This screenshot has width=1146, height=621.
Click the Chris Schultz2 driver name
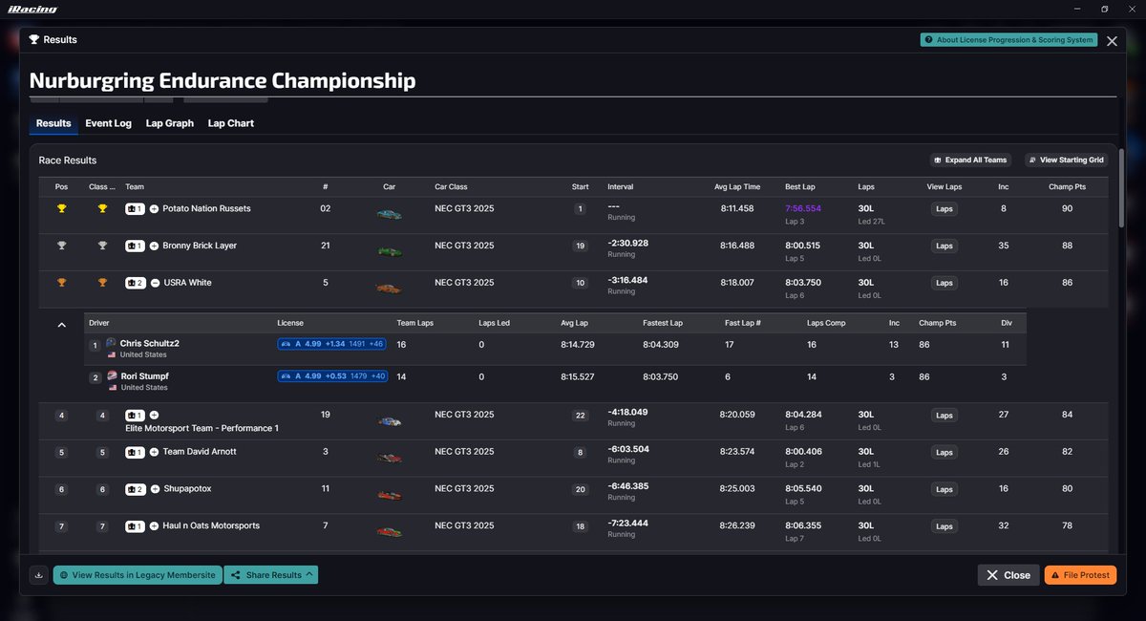150,343
